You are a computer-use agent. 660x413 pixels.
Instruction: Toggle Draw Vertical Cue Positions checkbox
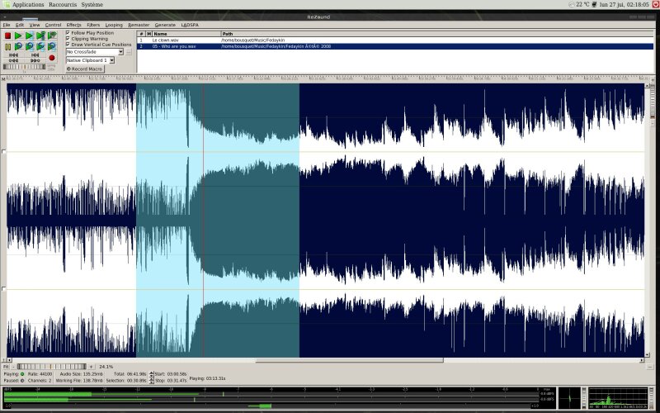pos(68,45)
